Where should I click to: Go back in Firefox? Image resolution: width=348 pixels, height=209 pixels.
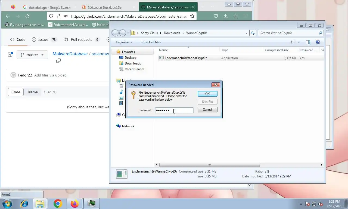coord(8,16)
